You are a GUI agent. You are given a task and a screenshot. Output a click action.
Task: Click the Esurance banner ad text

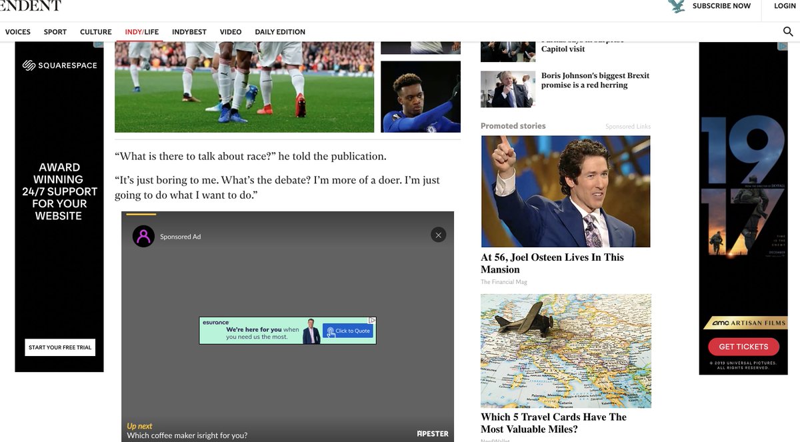pyautogui.click(x=262, y=333)
